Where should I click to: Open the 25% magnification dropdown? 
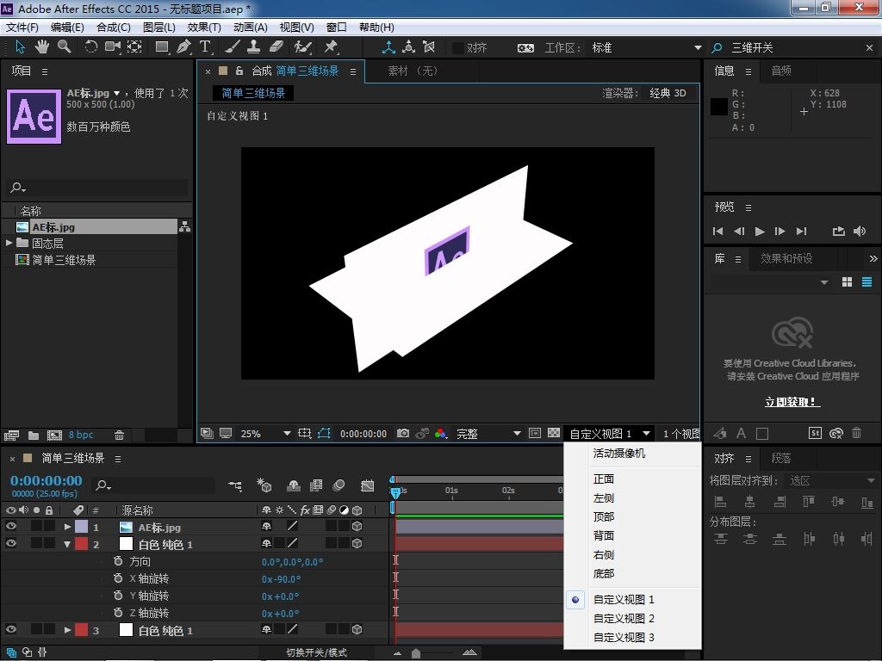[x=265, y=434]
